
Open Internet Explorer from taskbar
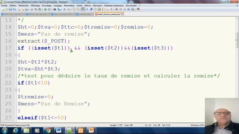[16, 131]
